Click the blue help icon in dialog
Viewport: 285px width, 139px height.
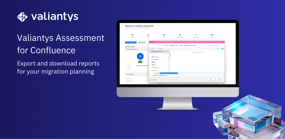(222, 49)
